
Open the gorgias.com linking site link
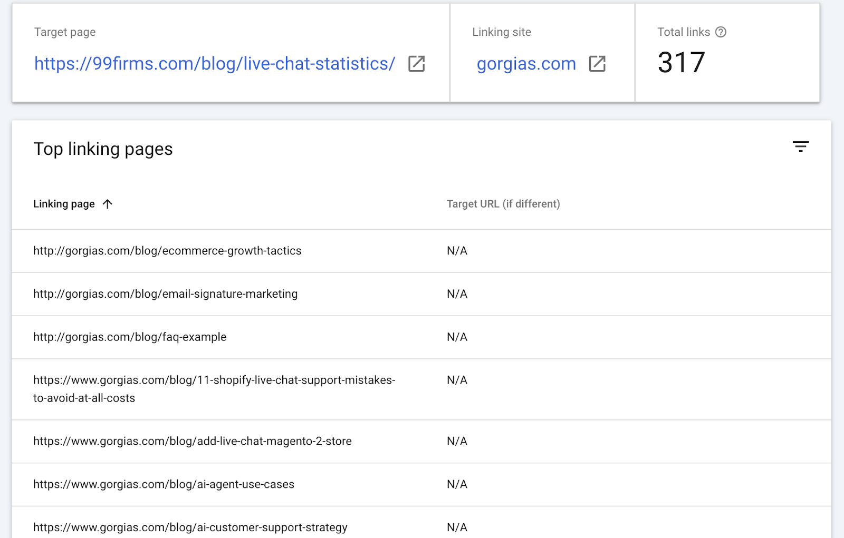pyautogui.click(x=526, y=64)
